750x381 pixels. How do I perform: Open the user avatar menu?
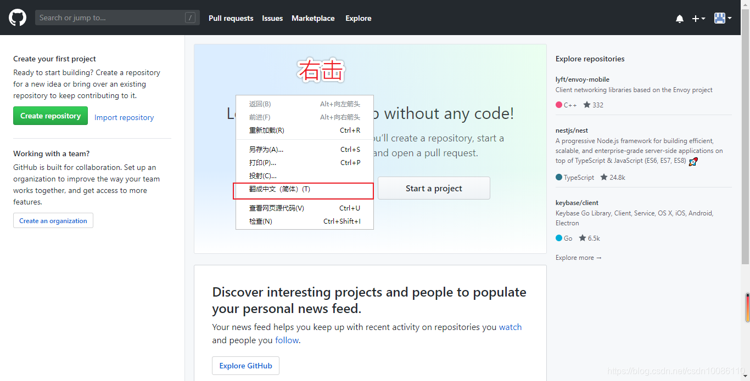click(723, 18)
